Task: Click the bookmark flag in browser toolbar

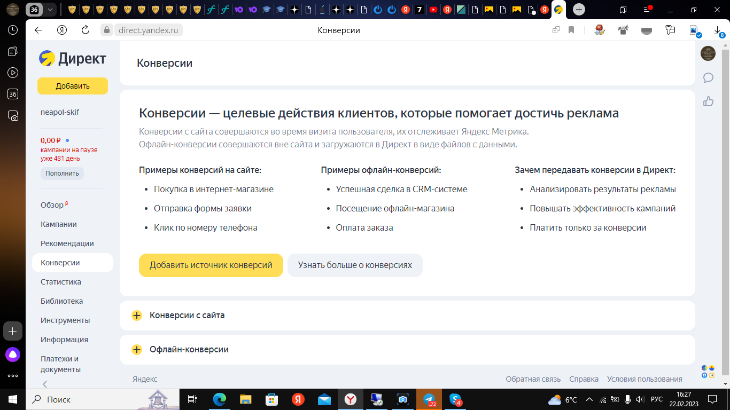Action: coord(571,30)
